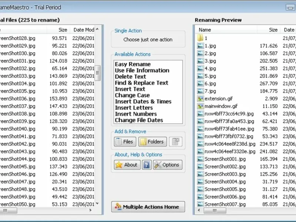
Task: Click the remove files icon button
Action: pyautogui.click(x=175, y=142)
